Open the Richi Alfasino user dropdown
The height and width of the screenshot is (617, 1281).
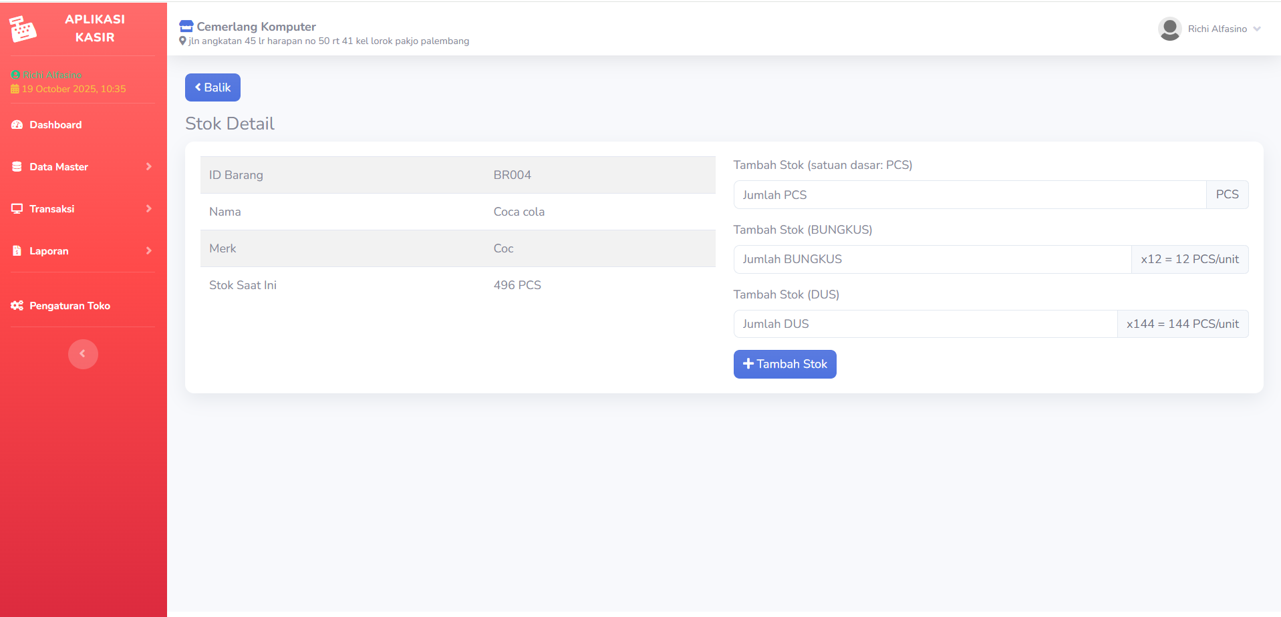pos(1218,29)
